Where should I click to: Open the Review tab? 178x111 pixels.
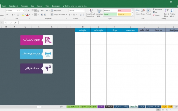(40, 6)
